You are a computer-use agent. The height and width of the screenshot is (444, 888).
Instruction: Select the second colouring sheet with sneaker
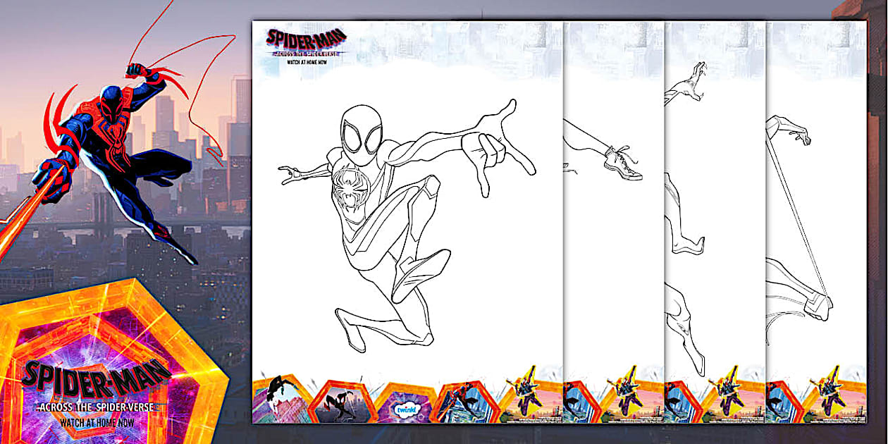coord(614,222)
